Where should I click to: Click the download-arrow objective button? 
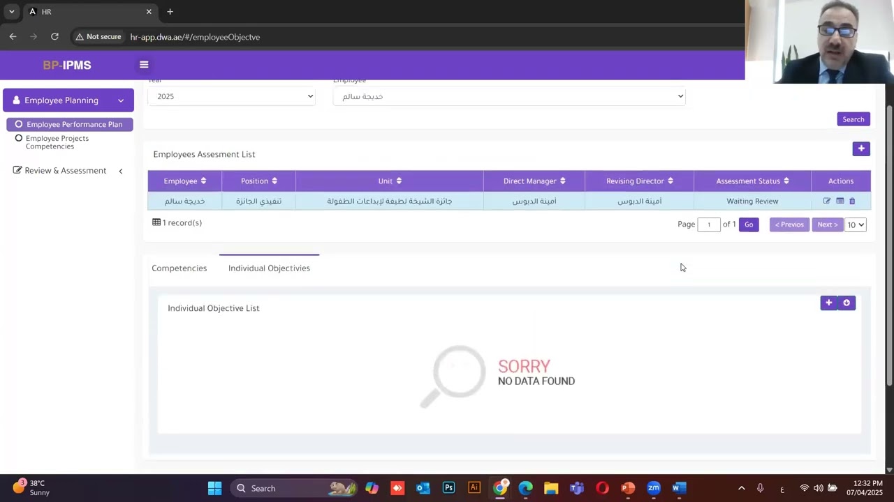[847, 303]
